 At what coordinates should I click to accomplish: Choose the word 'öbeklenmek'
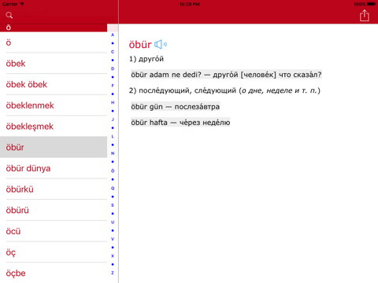click(x=54, y=105)
